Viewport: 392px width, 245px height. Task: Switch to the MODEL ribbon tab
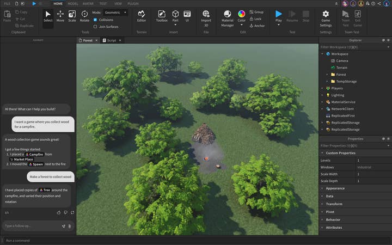[x=73, y=3]
